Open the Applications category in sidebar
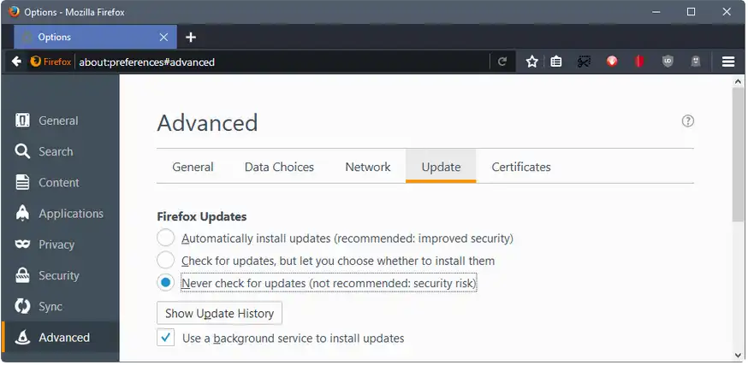The width and height of the screenshot is (748, 365). (60, 214)
